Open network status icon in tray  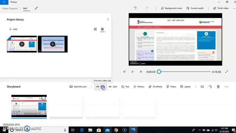[x=212, y=130]
